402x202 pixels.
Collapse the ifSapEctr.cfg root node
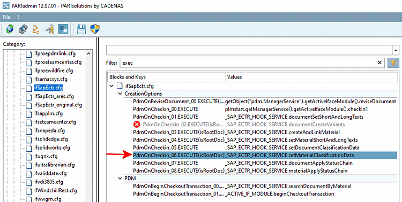[x=111, y=86]
